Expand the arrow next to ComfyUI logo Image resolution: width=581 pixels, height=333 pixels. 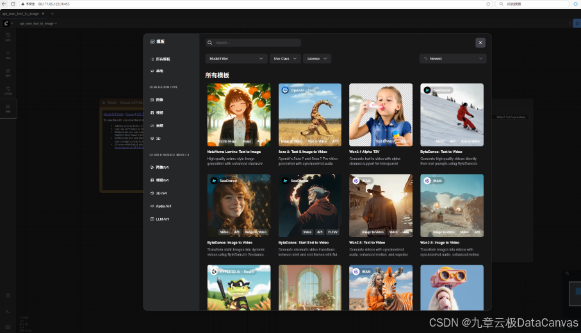pos(12,23)
